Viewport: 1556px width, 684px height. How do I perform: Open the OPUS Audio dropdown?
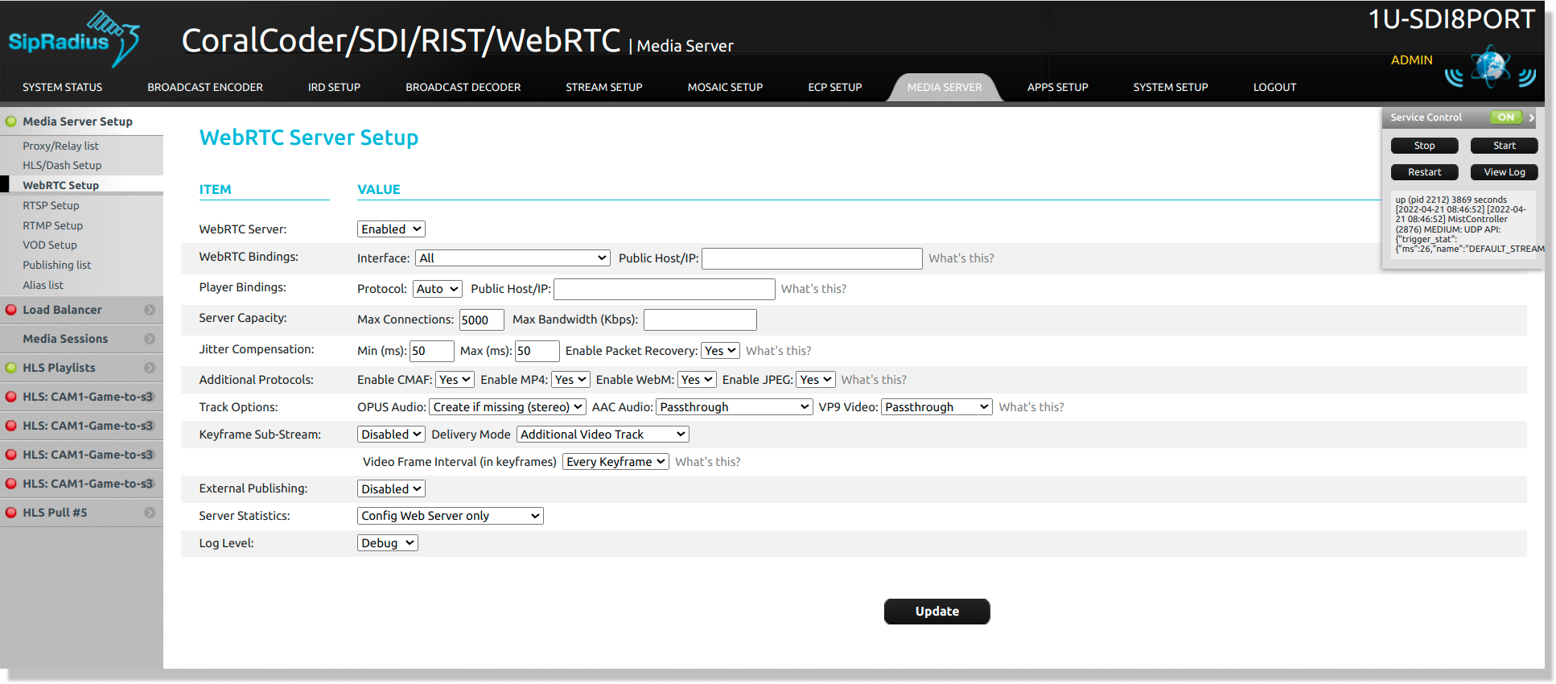[508, 407]
